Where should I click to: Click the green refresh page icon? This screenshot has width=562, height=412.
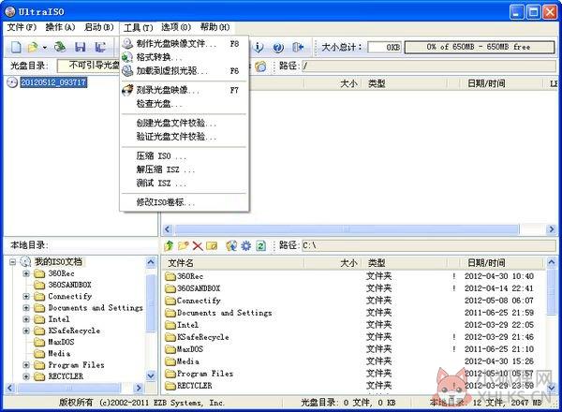click(260, 245)
